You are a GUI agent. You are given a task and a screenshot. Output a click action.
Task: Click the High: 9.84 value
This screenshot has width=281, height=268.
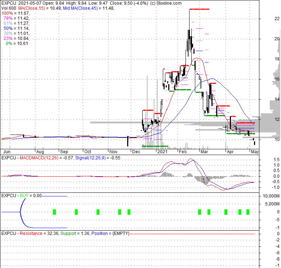tap(76, 3)
